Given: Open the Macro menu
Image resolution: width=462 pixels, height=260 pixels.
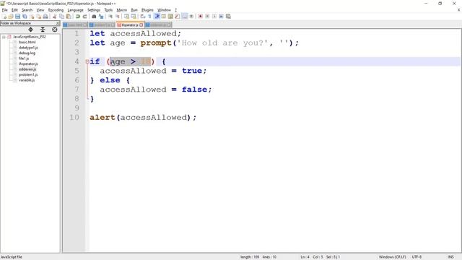Looking at the screenshot, I should coord(122,10).
